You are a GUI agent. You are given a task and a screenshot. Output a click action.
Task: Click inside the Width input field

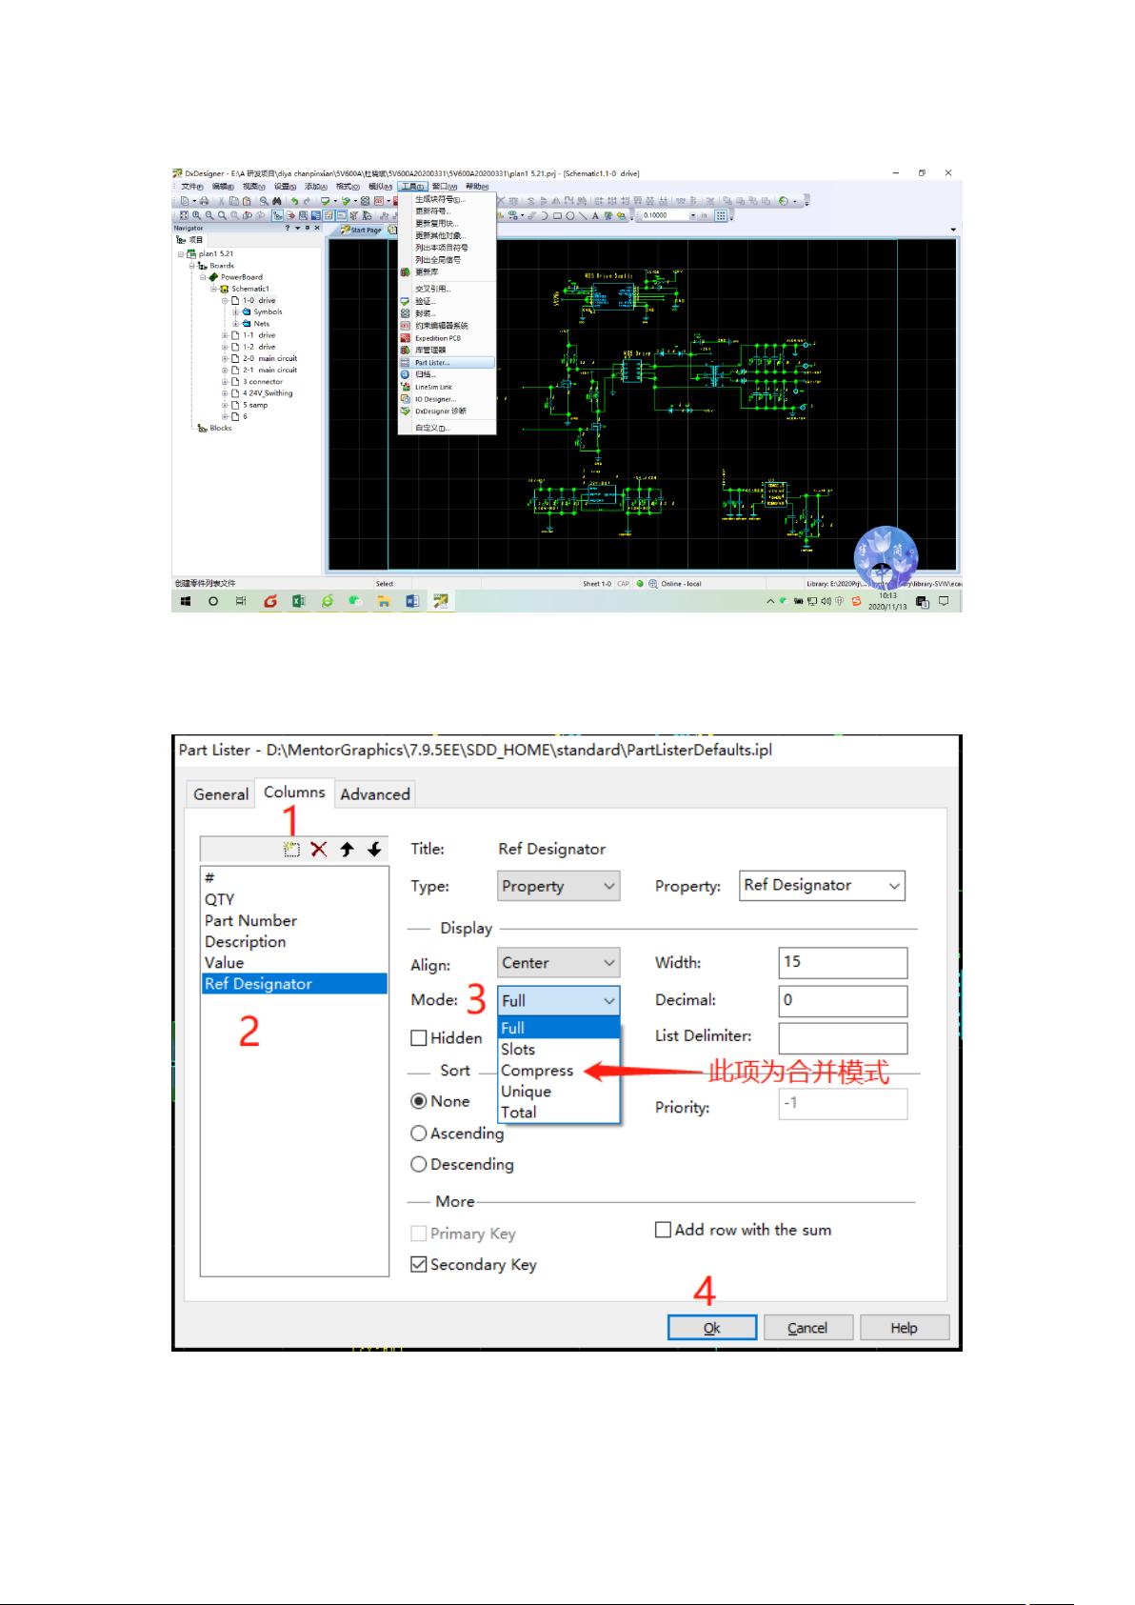(x=843, y=963)
